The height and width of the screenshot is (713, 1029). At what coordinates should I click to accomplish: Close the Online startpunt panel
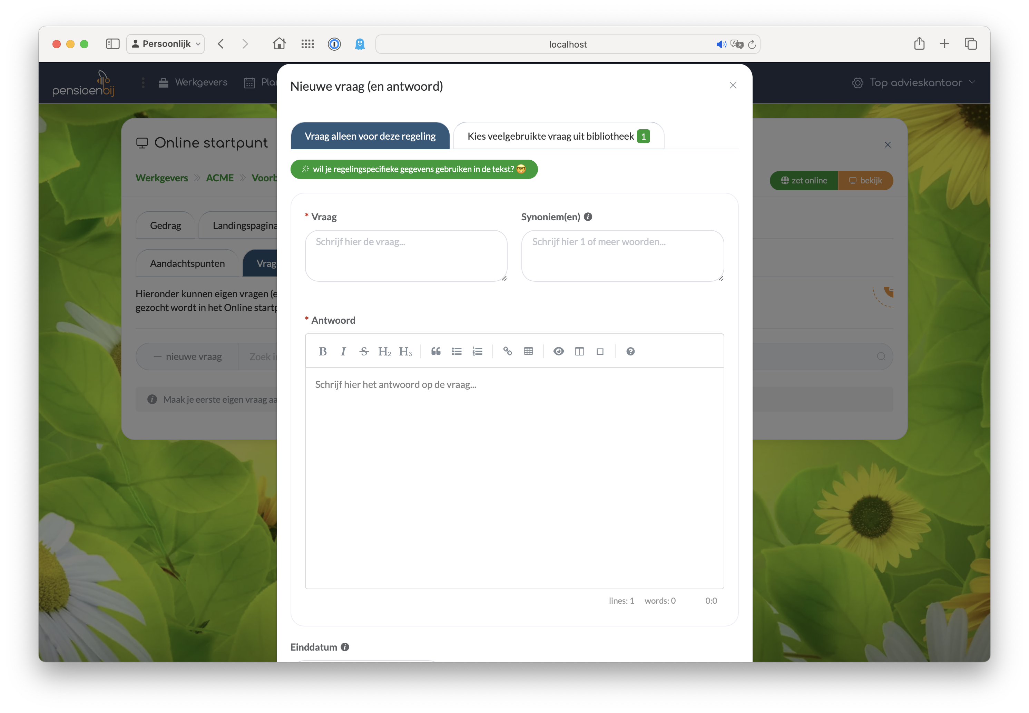pyautogui.click(x=888, y=145)
